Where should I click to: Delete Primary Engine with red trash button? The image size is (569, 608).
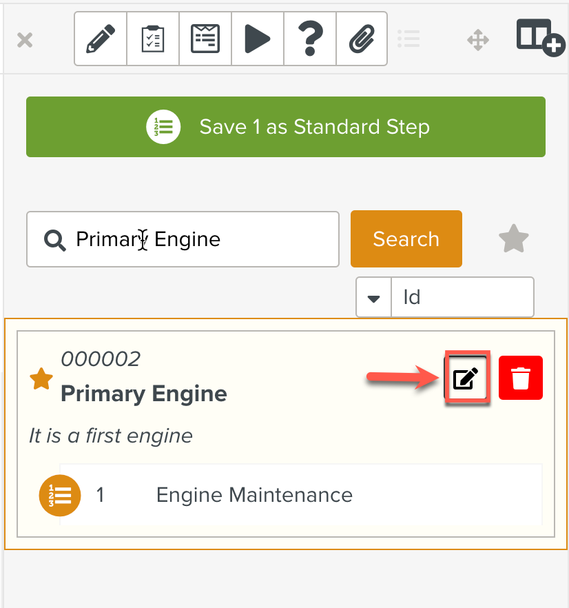[x=521, y=378]
